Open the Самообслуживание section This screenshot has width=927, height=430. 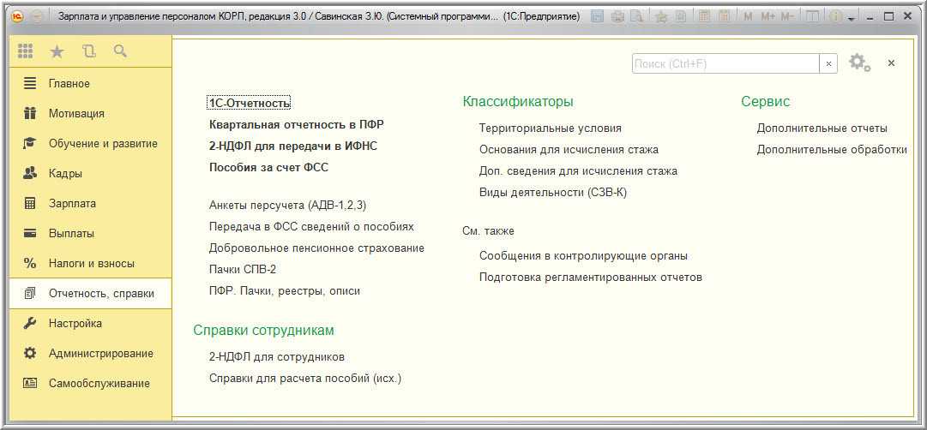(90, 384)
